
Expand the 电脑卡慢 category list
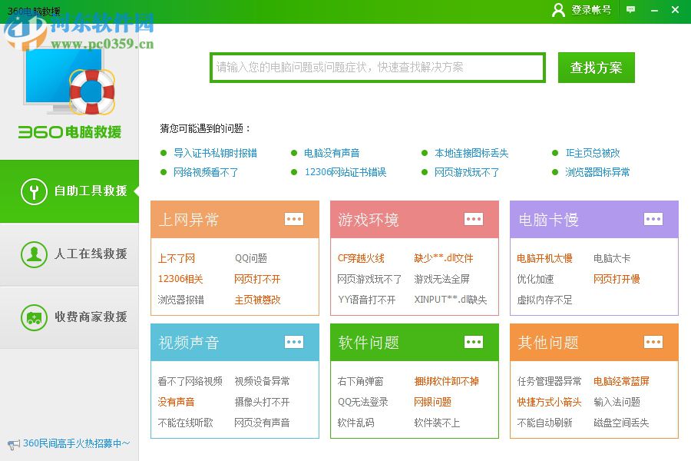(x=653, y=219)
